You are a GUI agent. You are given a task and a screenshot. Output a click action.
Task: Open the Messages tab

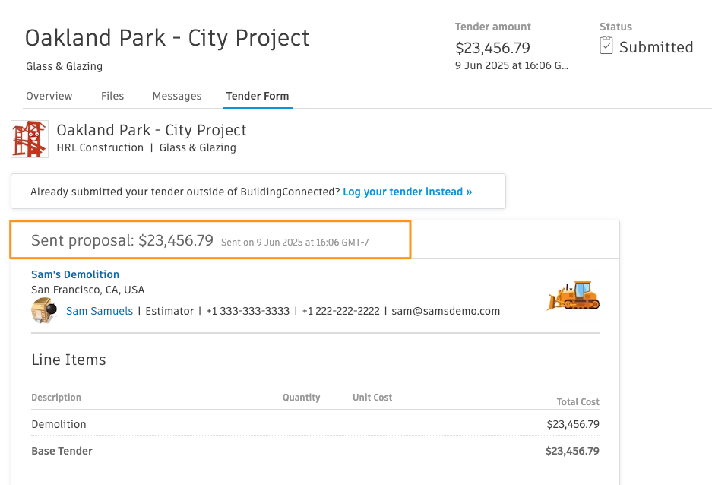[x=177, y=96]
